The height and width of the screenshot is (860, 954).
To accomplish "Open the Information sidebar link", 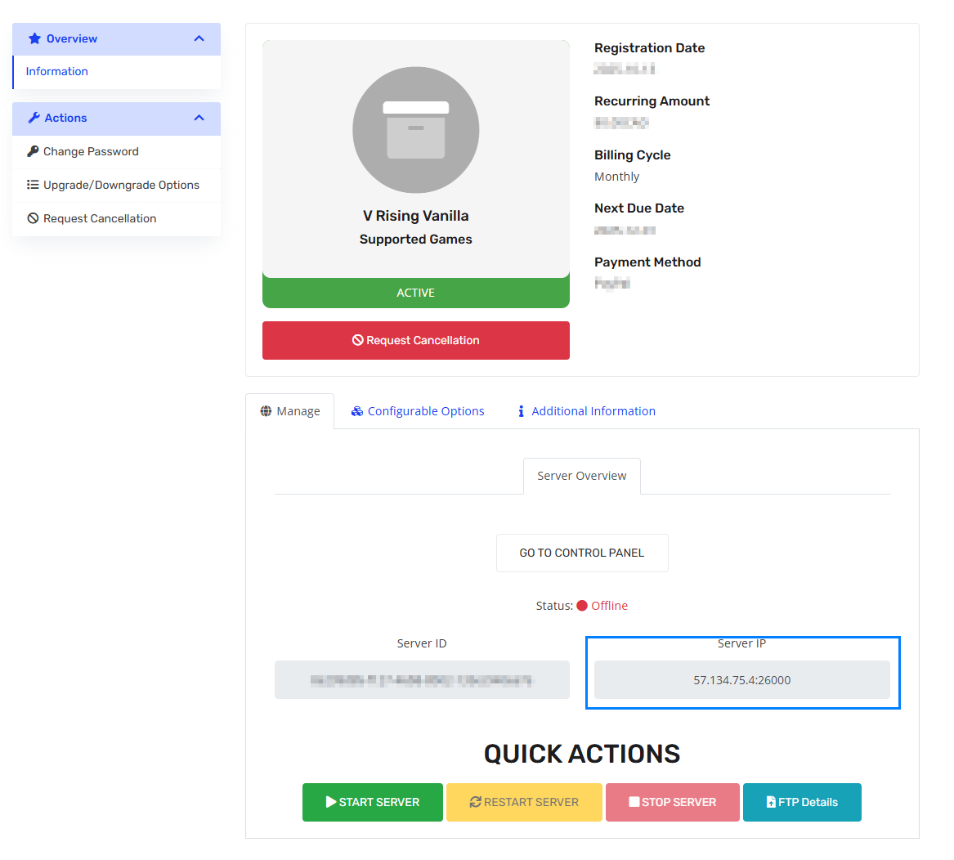I will coord(56,71).
